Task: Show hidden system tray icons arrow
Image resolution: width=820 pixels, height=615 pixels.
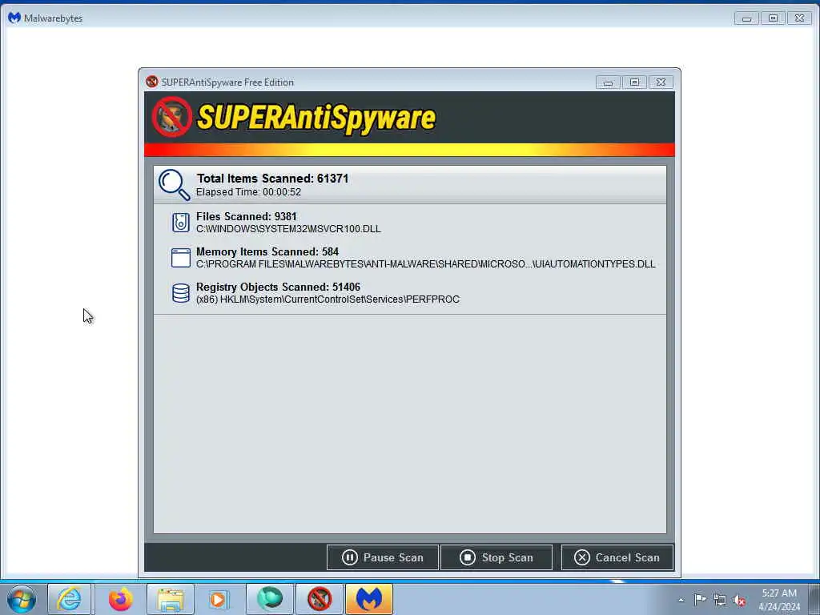Action: coord(681,600)
